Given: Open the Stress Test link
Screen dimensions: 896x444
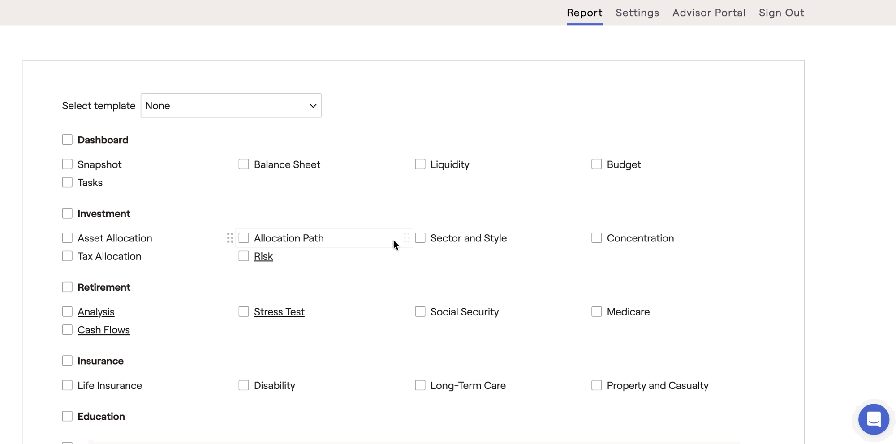Looking at the screenshot, I should tap(279, 312).
